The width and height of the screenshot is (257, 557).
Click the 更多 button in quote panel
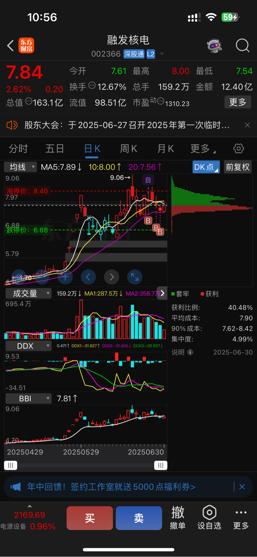238,102
